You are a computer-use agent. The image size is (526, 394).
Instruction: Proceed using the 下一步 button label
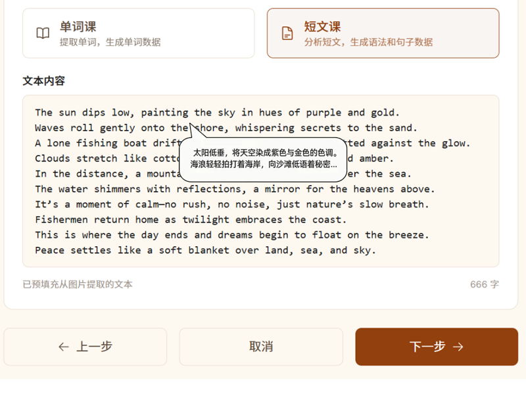click(x=427, y=347)
